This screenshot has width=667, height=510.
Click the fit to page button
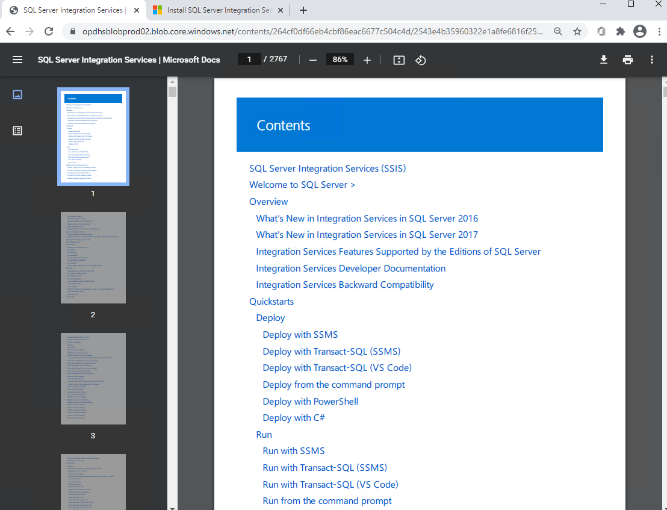(x=399, y=60)
